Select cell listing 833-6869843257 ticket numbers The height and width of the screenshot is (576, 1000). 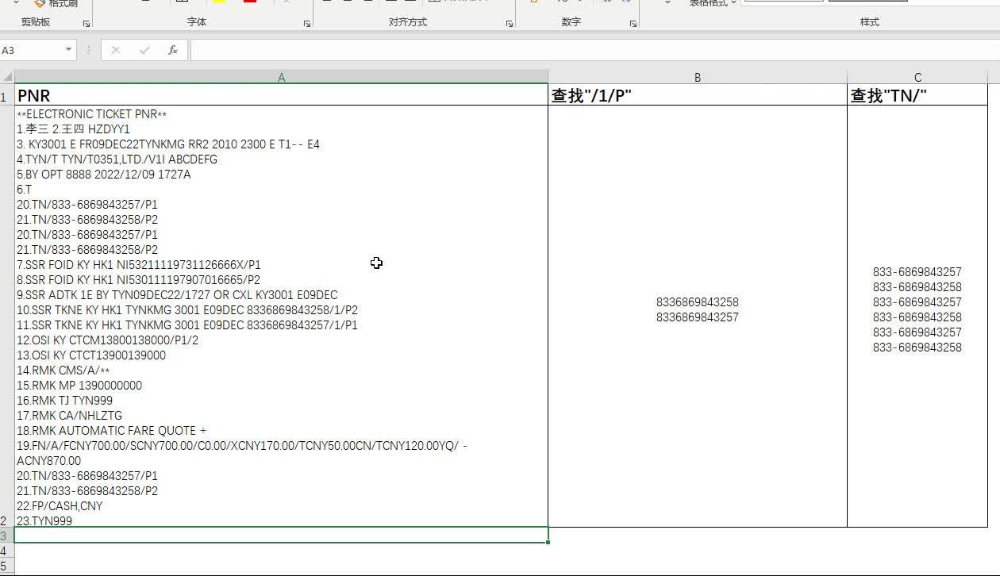pyautogui.click(x=917, y=317)
